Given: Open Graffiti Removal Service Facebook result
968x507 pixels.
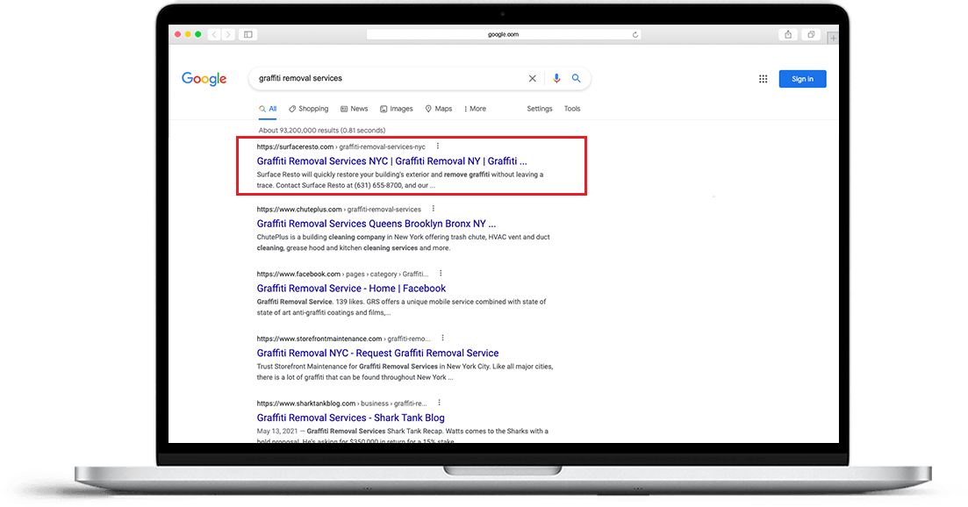Looking at the screenshot, I should point(351,289).
